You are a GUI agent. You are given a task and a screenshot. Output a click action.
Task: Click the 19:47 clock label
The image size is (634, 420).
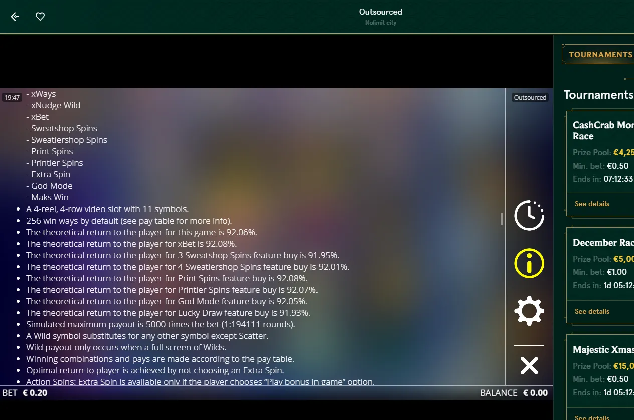tap(12, 97)
